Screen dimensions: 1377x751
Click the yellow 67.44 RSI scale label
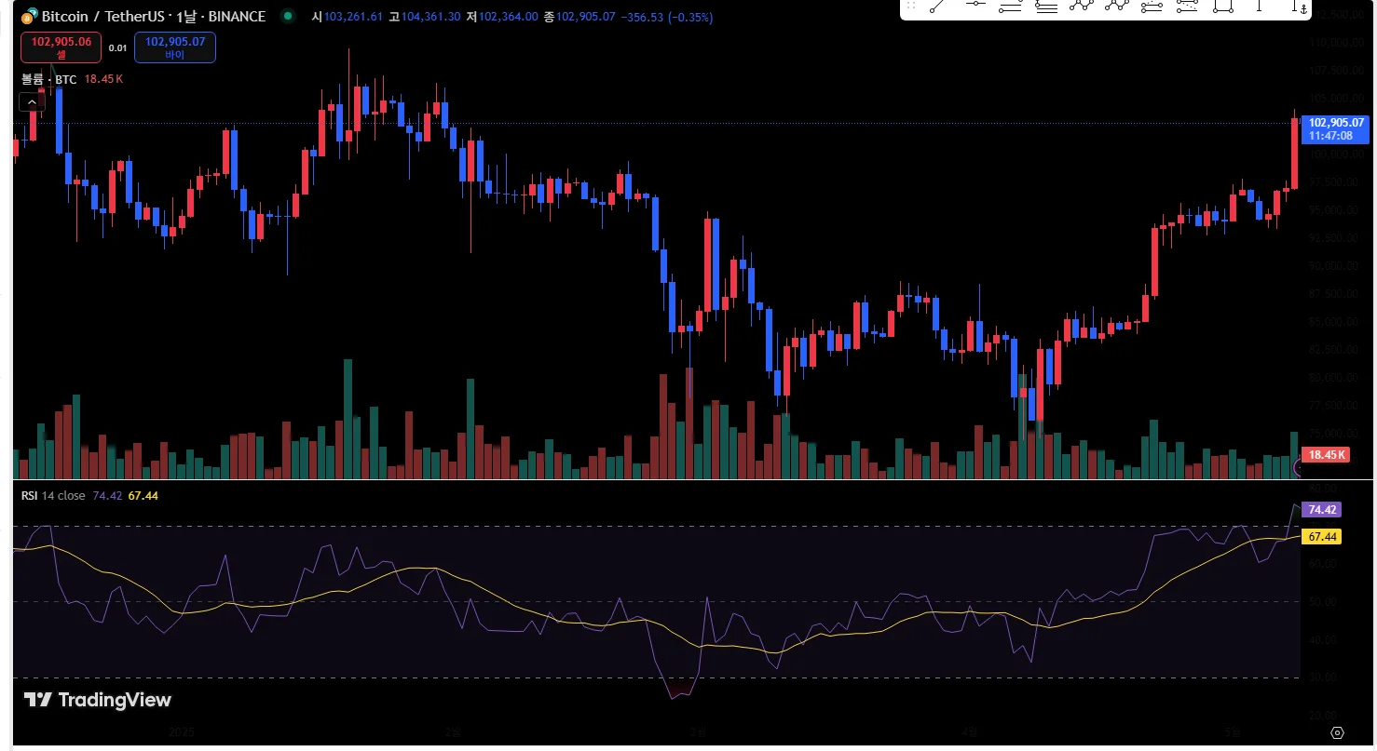(1322, 537)
